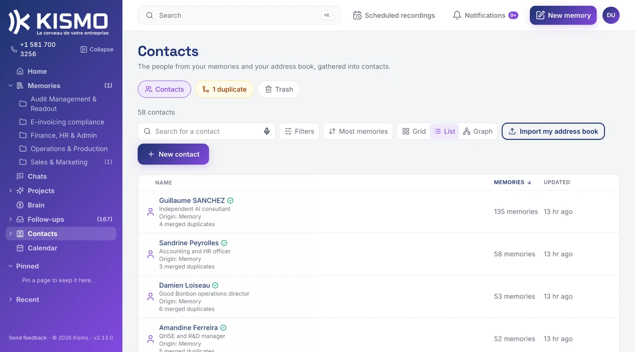Expand the Recent section
635x352 pixels.
pos(10,300)
